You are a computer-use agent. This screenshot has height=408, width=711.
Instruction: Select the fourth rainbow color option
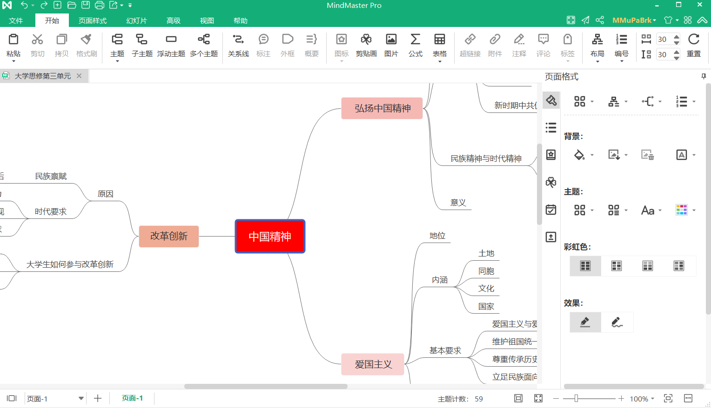tap(679, 266)
